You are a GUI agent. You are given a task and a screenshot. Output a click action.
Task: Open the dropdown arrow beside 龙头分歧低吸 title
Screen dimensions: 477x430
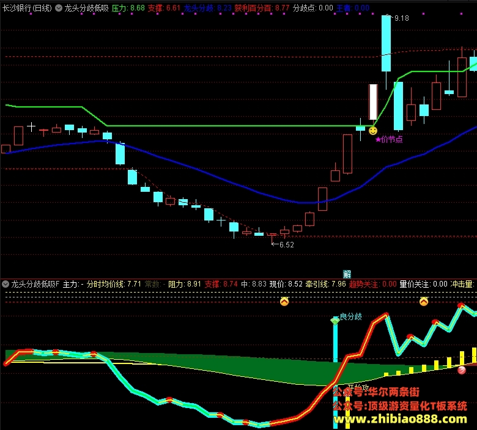click(x=59, y=9)
